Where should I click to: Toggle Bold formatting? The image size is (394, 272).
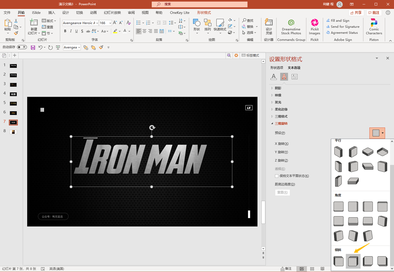[65, 31]
